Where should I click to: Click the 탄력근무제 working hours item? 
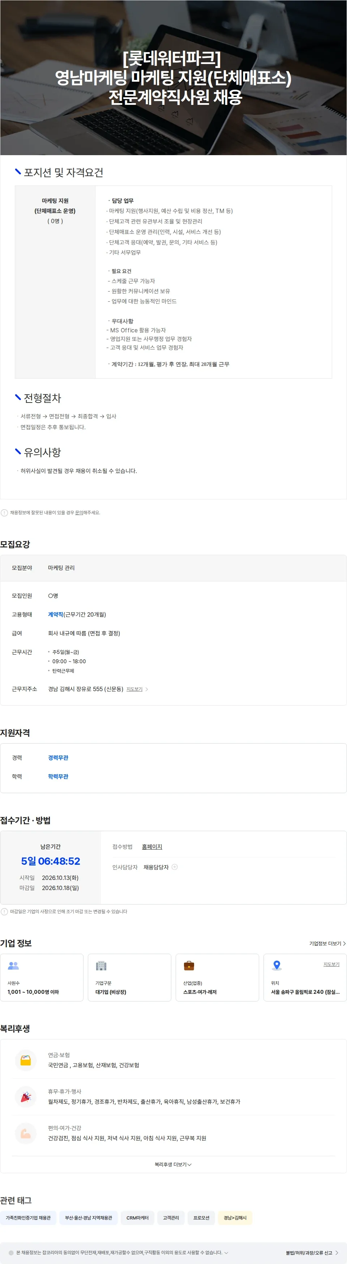[63, 671]
